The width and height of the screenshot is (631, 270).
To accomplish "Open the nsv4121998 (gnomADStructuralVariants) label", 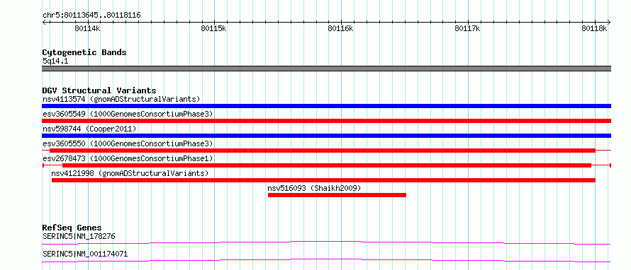I will (130, 173).
